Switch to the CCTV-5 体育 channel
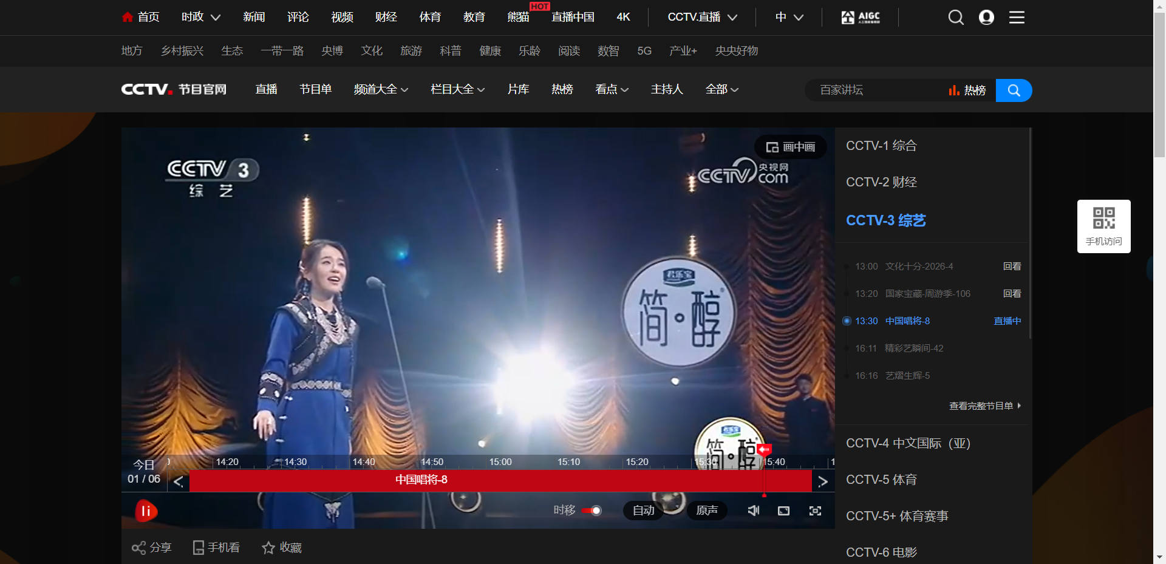This screenshot has width=1166, height=564. [881, 480]
